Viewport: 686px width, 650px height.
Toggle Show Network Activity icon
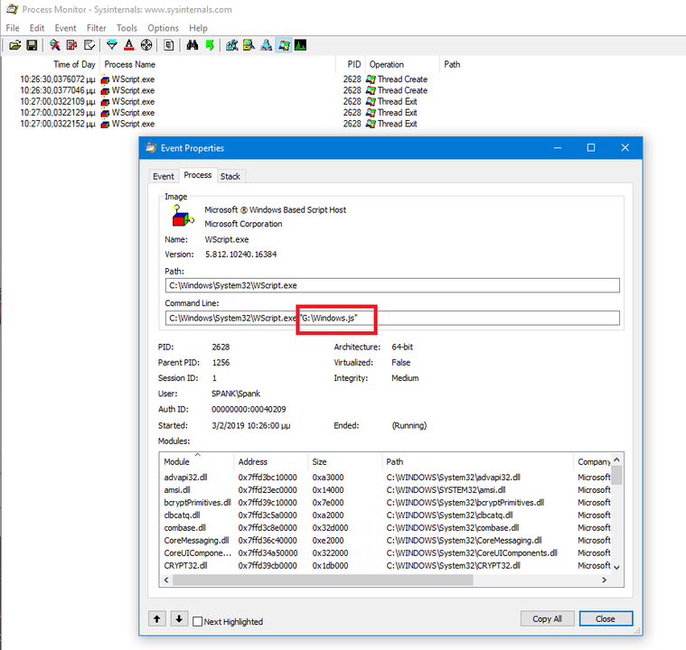point(266,45)
